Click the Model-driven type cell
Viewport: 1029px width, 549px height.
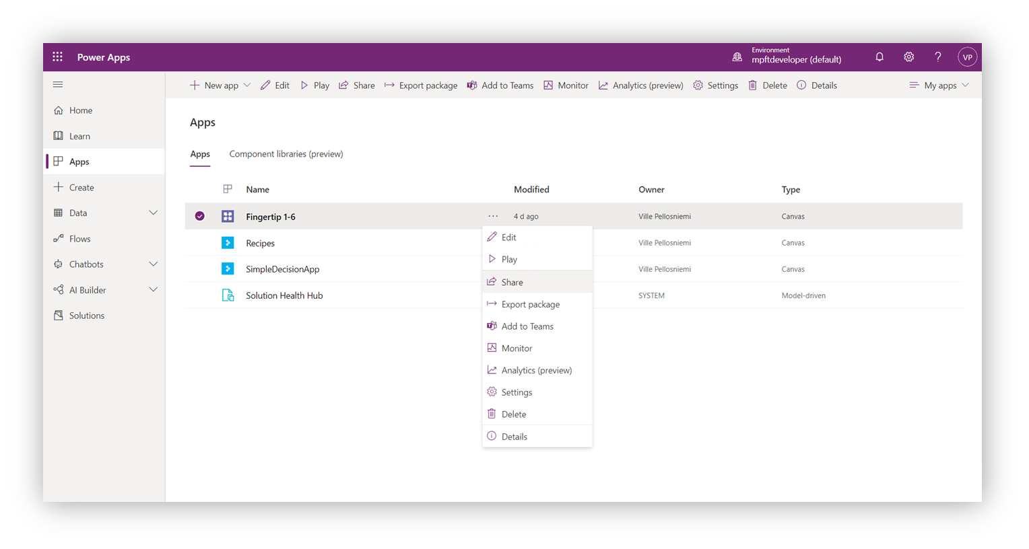pyautogui.click(x=803, y=295)
